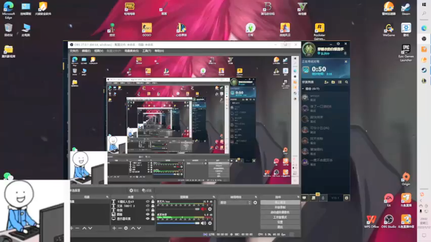Click the new folder icon in friends list

click(333, 82)
